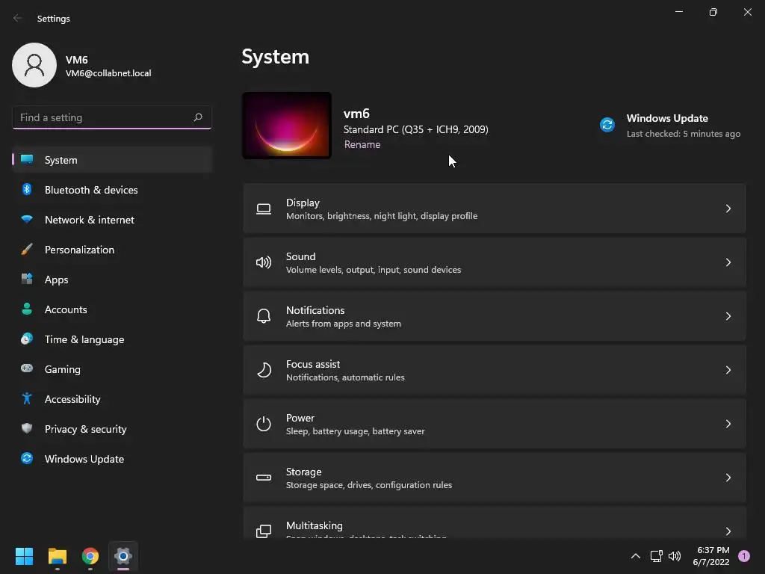Image resolution: width=765 pixels, height=574 pixels.
Task: Go back using the back arrow
Action: (18, 18)
